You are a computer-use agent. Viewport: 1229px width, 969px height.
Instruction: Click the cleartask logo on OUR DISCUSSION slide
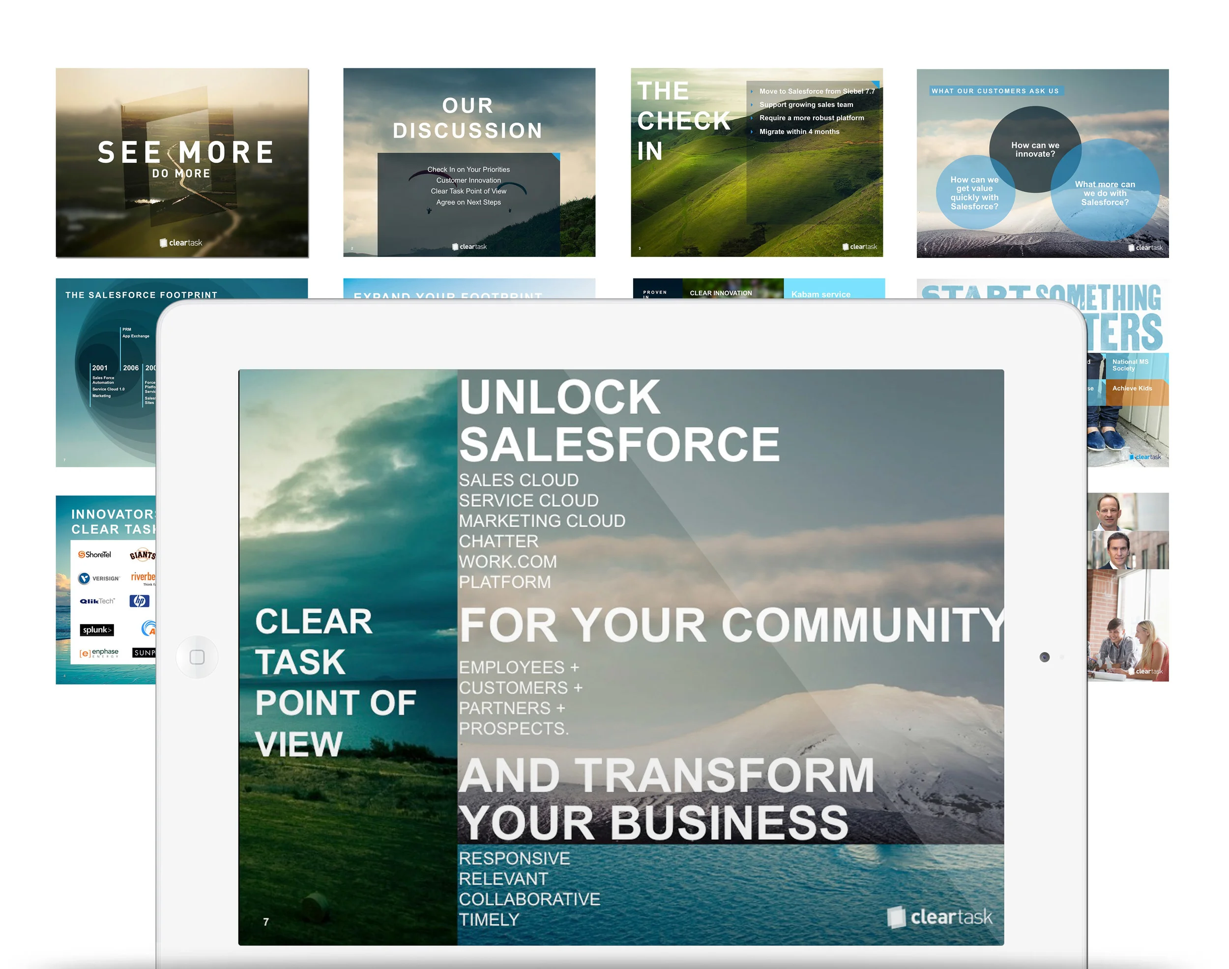coord(469,247)
